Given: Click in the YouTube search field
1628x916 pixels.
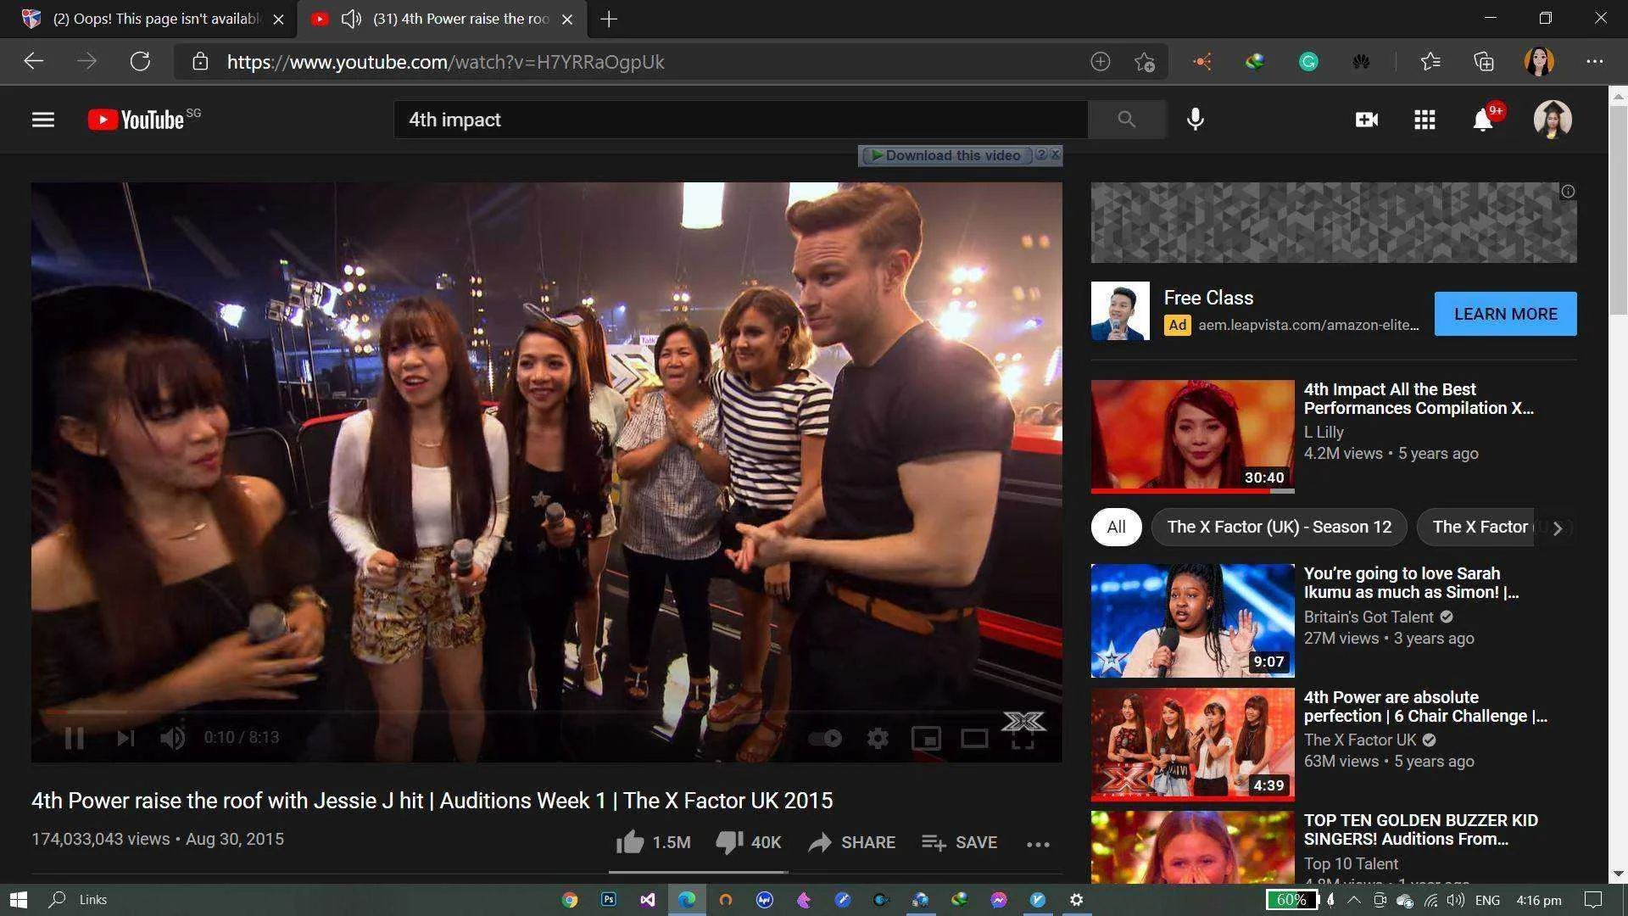Looking at the screenshot, I should point(740,120).
